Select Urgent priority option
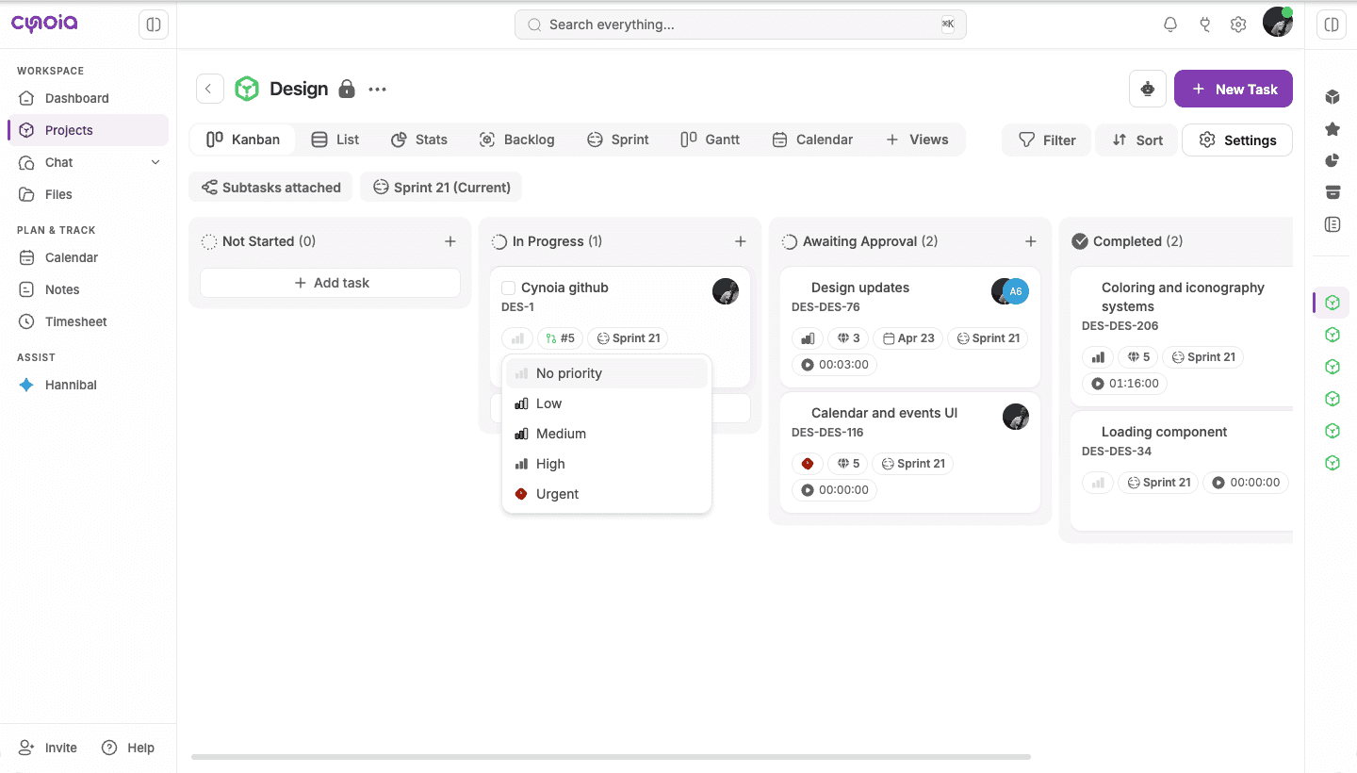The height and width of the screenshot is (773, 1357). tap(607, 494)
